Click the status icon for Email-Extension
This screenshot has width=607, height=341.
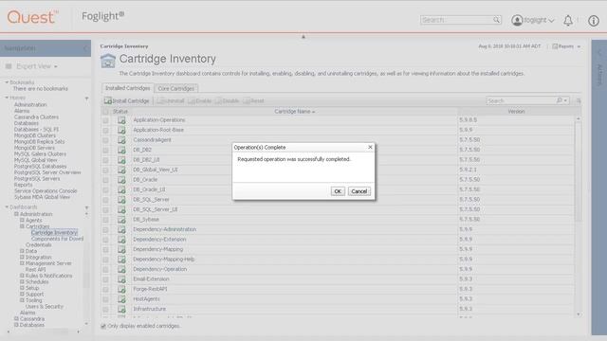tap(121, 279)
